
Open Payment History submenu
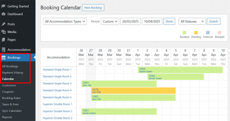pos(13,72)
